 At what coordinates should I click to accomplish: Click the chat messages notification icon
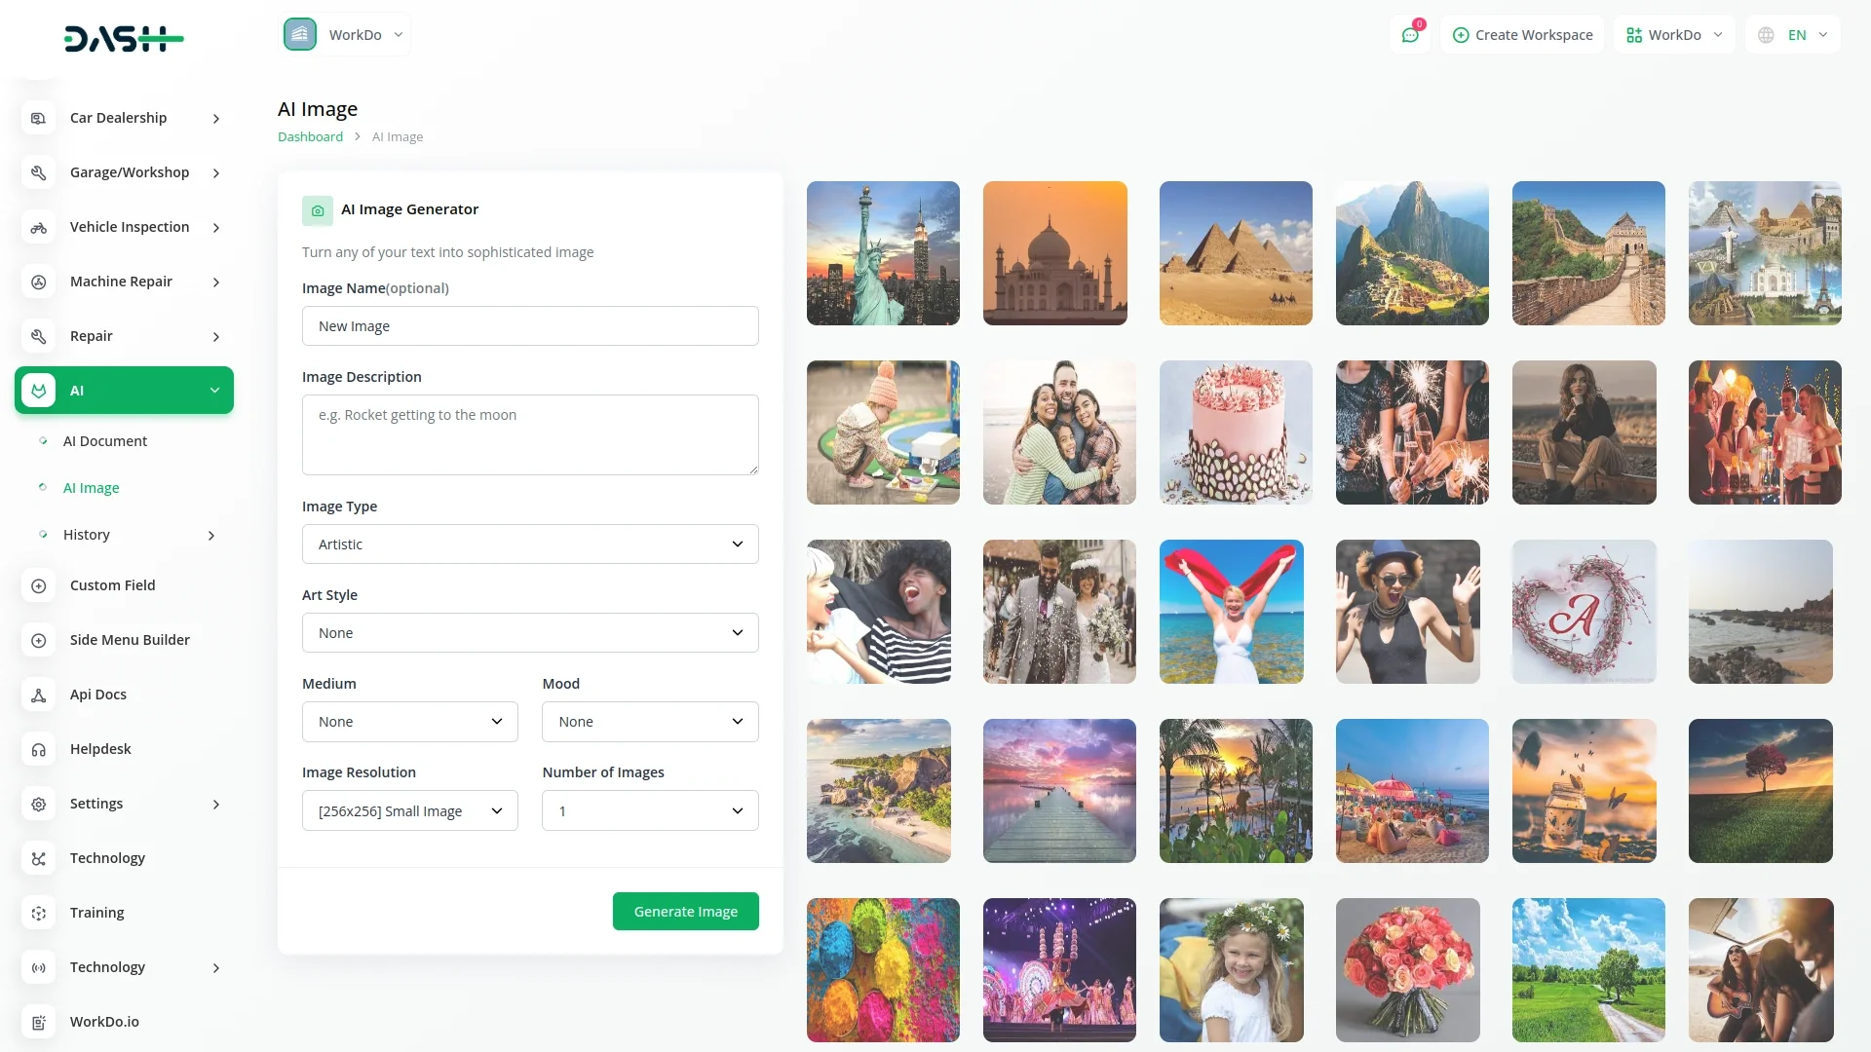click(1410, 35)
